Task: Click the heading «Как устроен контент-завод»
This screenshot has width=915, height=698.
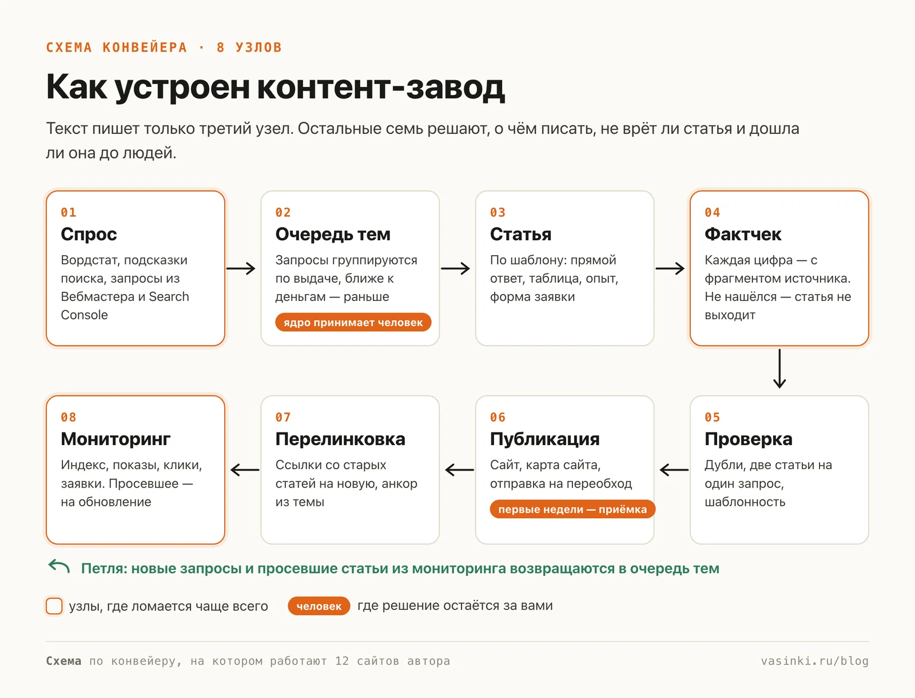Action: coord(276,87)
